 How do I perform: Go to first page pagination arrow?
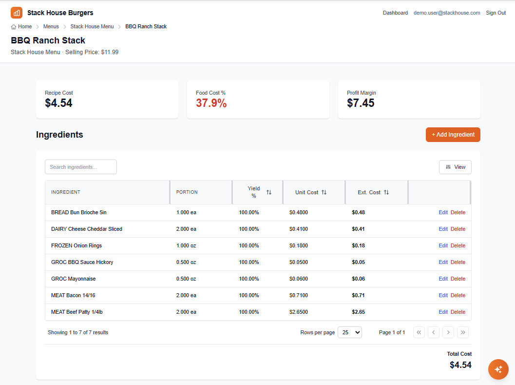419,332
